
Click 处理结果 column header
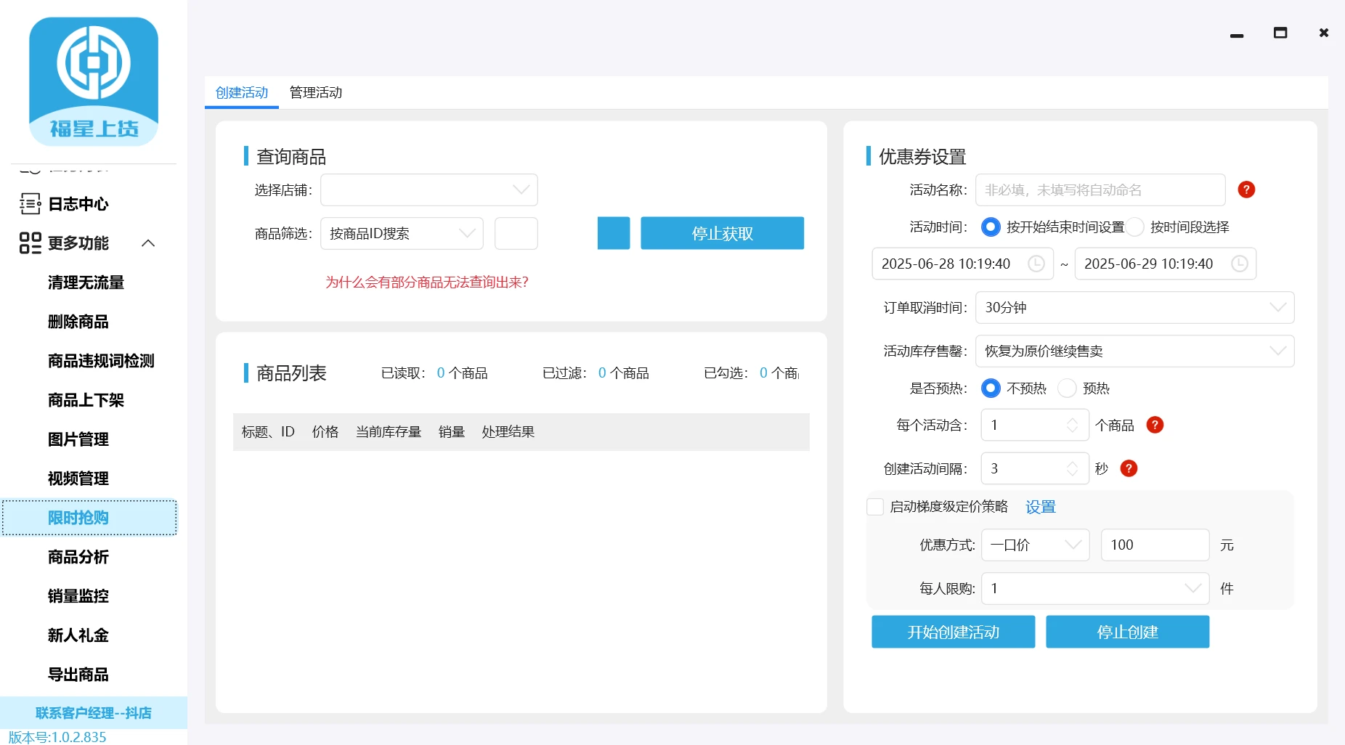tap(508, 432)
